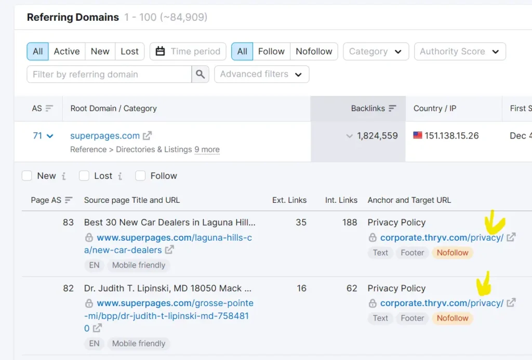Click title 'Best 30 New Car Dealers in Laguna Hill...'
Image resolution: width=532 pixels, height=360 pixels.
[x=170, y=222]
